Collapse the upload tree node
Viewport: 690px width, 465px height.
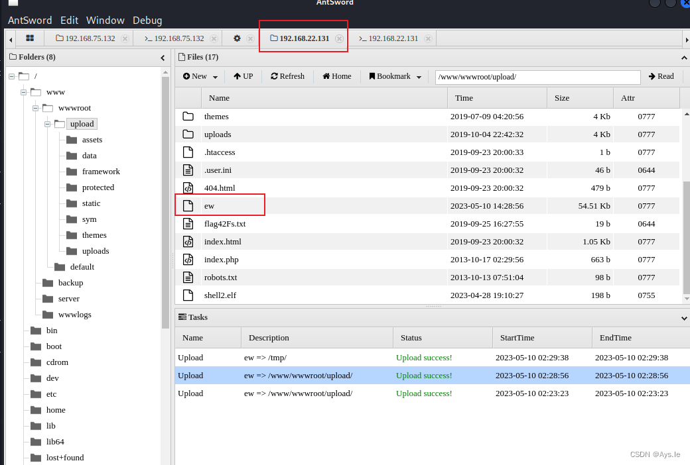tap(47, 124)
